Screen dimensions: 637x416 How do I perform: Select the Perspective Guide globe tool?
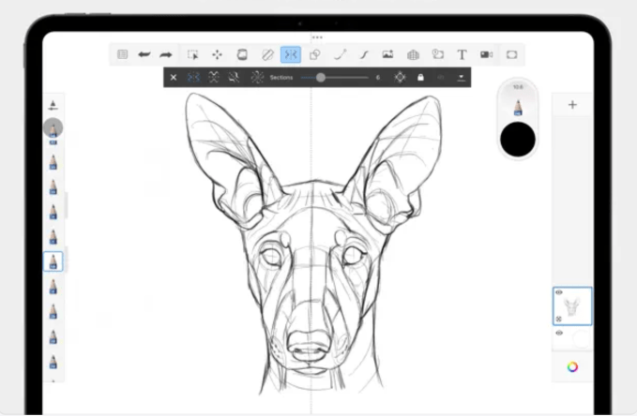pos(413,54)
